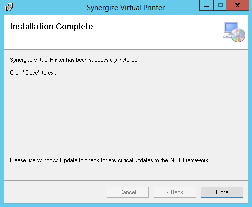The height and width of the screenshot is (207, 252).
Task: Click the disabled Back button
Action: point(175,192)
